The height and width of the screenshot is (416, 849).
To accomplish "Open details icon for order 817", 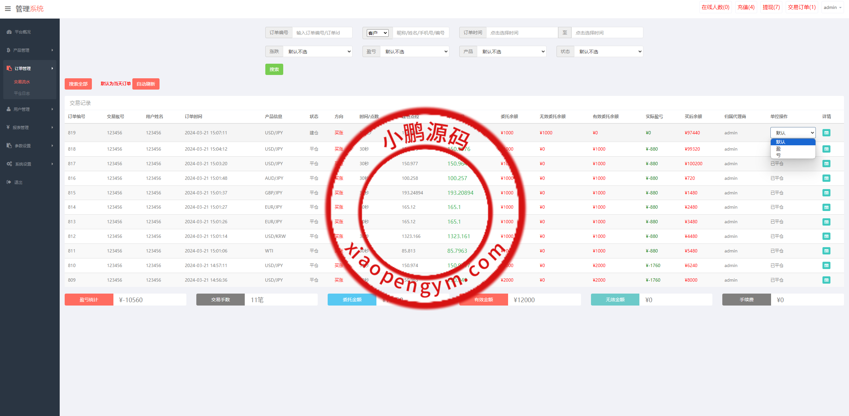I will tap(826, 164).
